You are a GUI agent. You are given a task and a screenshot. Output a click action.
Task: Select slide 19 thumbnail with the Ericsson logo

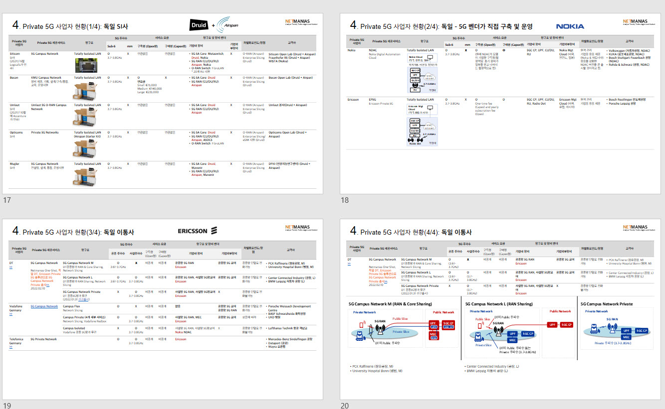[x=163, y=308]
